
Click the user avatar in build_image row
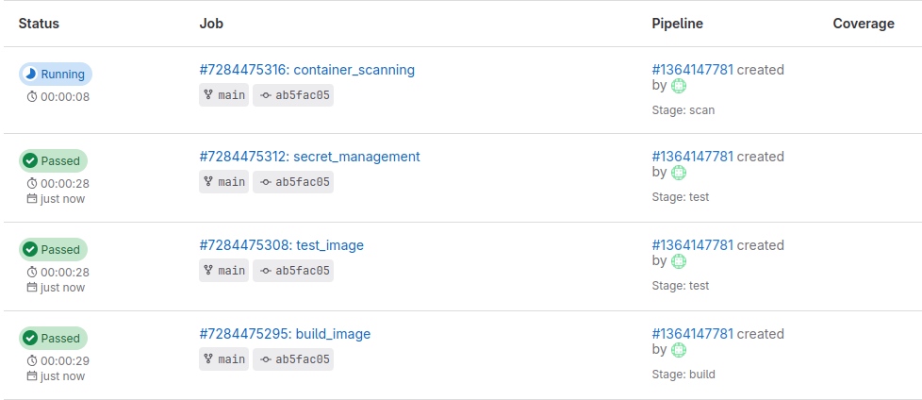coord(679,350)
